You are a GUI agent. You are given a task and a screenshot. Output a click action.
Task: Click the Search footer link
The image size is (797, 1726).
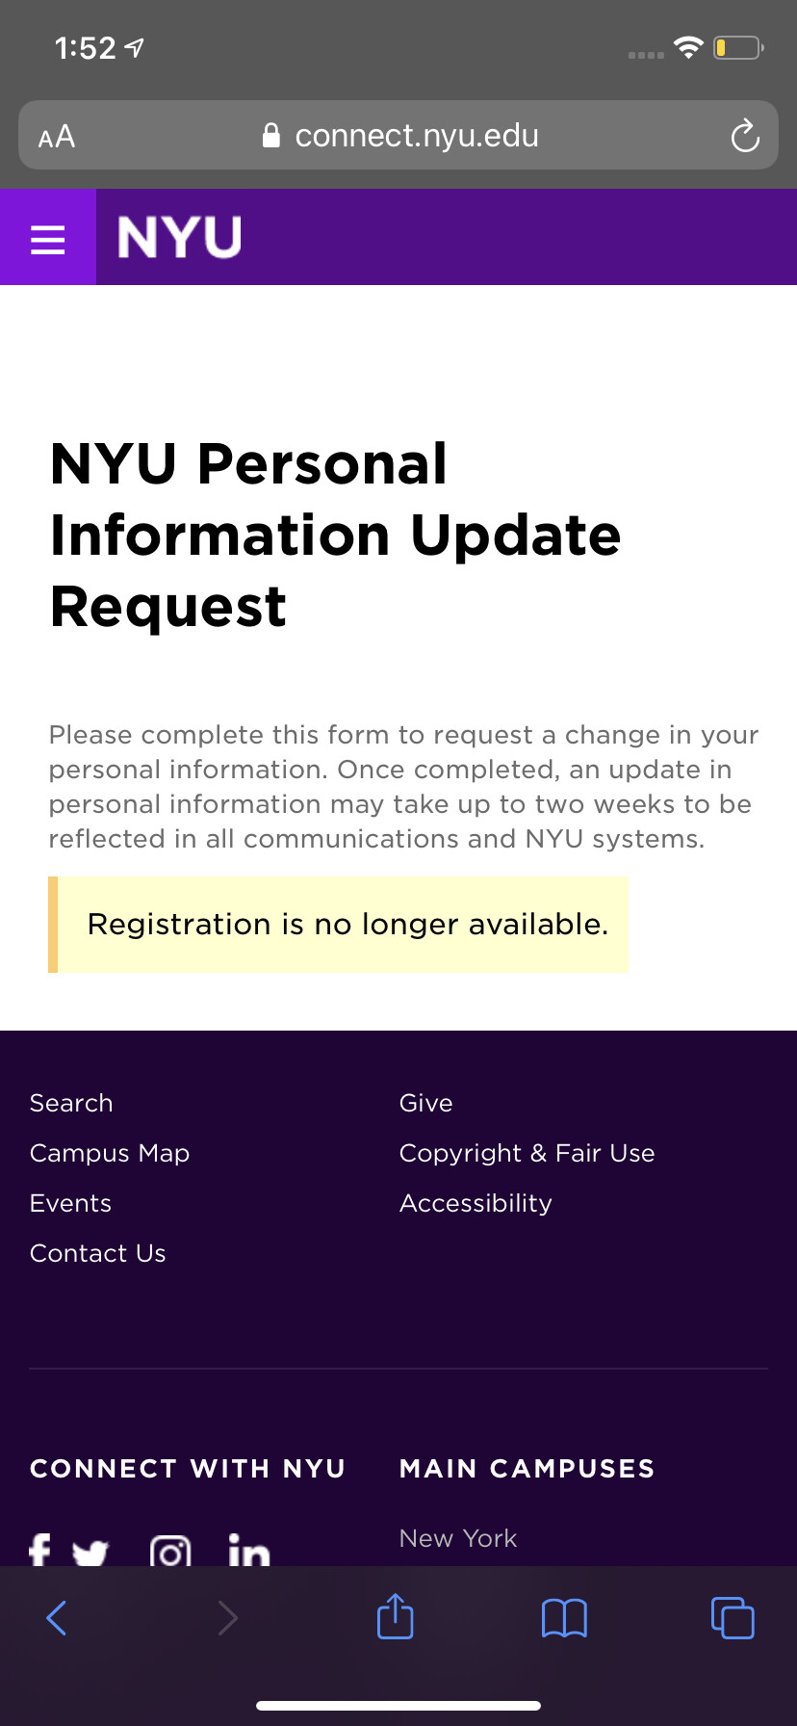click(x=71, y=1103)
